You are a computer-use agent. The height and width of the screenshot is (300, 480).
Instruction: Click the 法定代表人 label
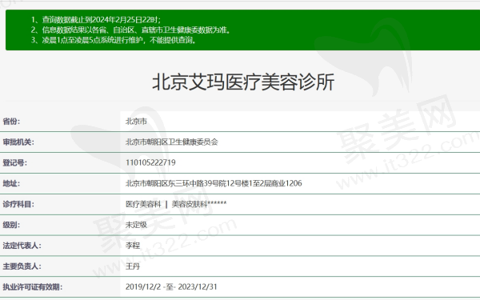point(22,246)
